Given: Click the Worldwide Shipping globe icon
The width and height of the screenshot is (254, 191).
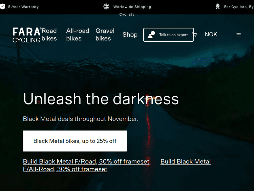Looking at the screenshot, I should coord(106,6).
